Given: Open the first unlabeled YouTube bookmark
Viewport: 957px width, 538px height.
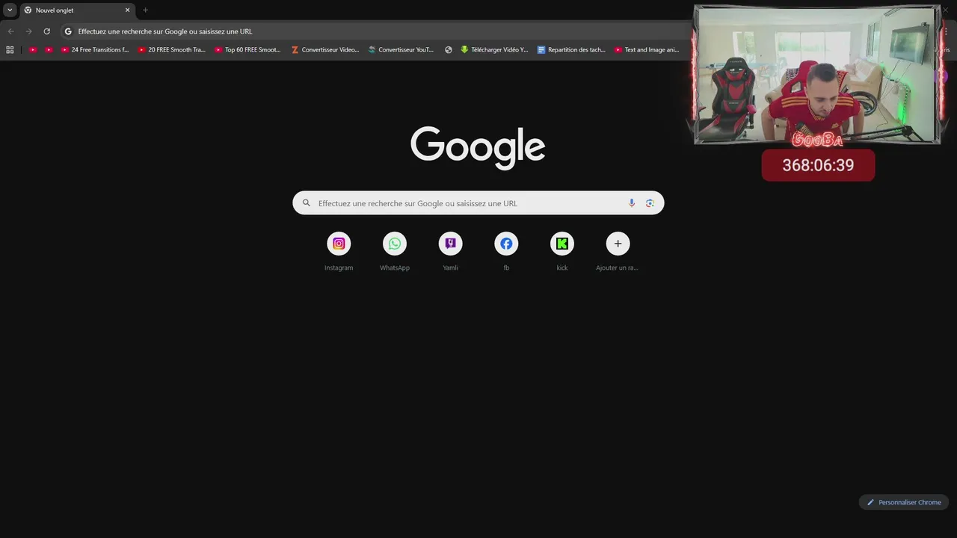Looking at the screenshot, I should coord(33,50).
